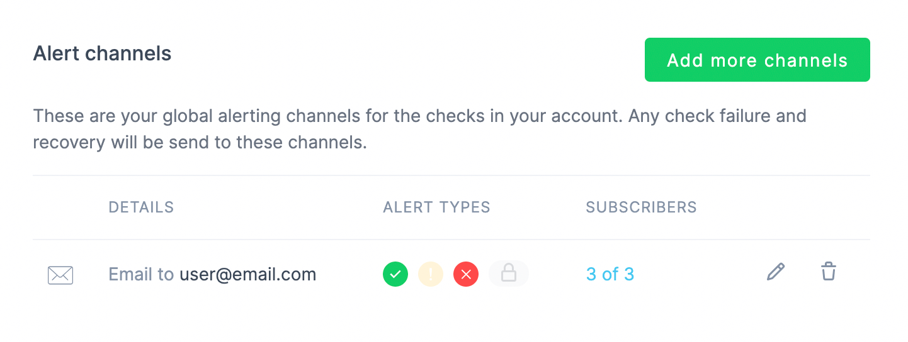Click the SUBSCRIBERS column header
The image size is (908, 342).
click(641, 207)
